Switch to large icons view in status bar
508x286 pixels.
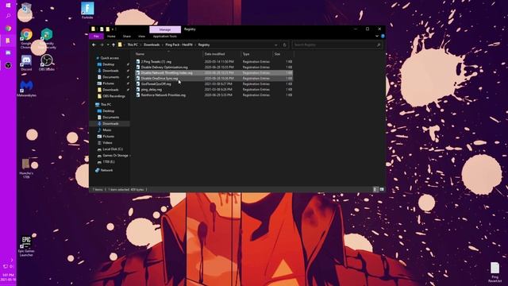382,189
